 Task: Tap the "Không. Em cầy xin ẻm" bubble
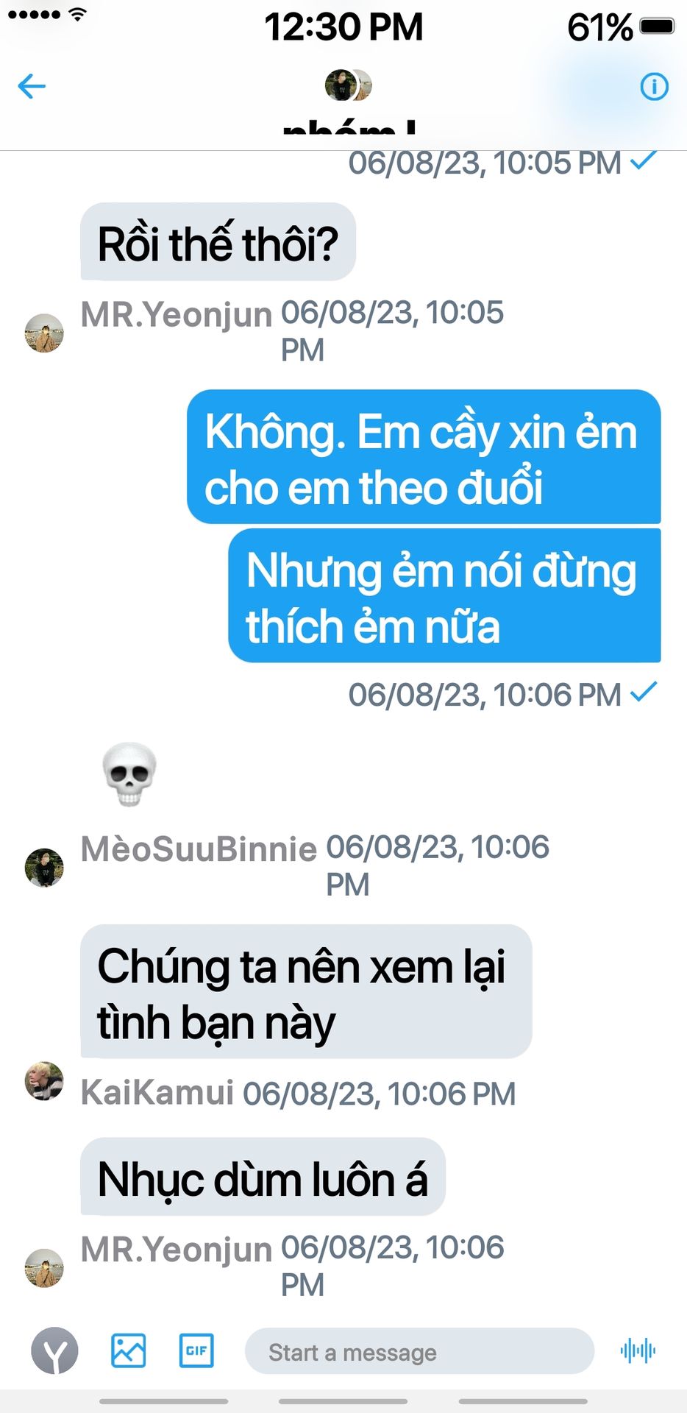[424, 457]
